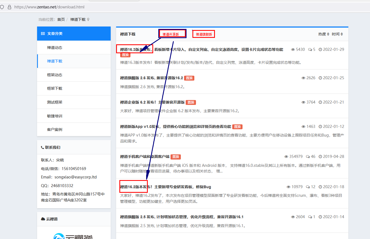The height and width of the screenshot is (239, 370).
Task: Click the 置顶 badge on the 企业版 6.2 row
Action: coord(191,102)
